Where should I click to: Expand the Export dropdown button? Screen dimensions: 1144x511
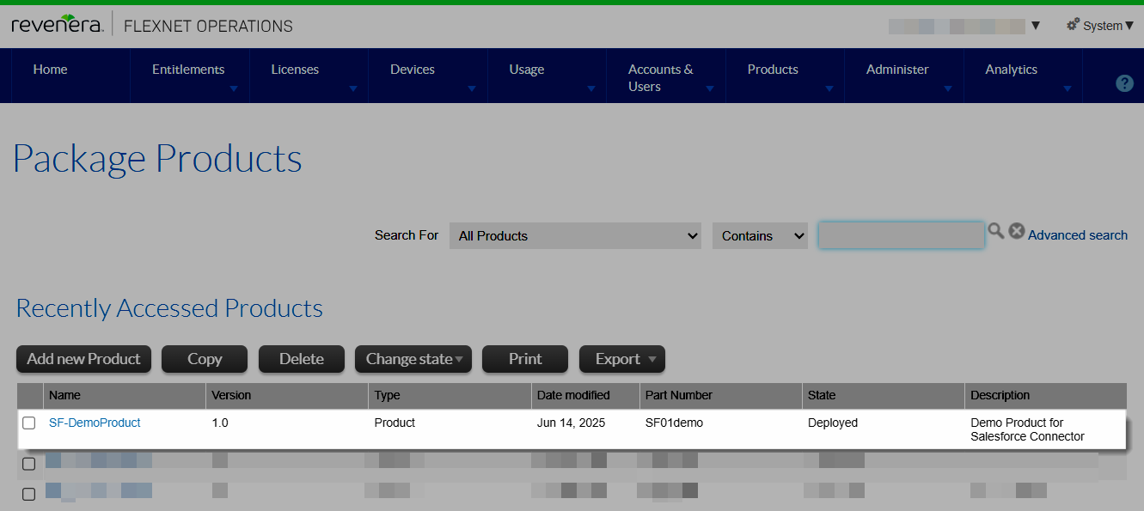tap(622, 359)
